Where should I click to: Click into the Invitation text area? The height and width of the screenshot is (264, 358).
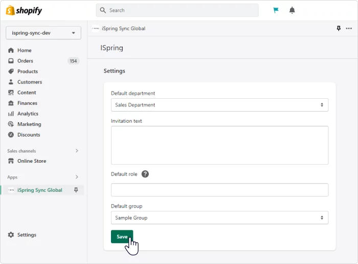(219, 145)
